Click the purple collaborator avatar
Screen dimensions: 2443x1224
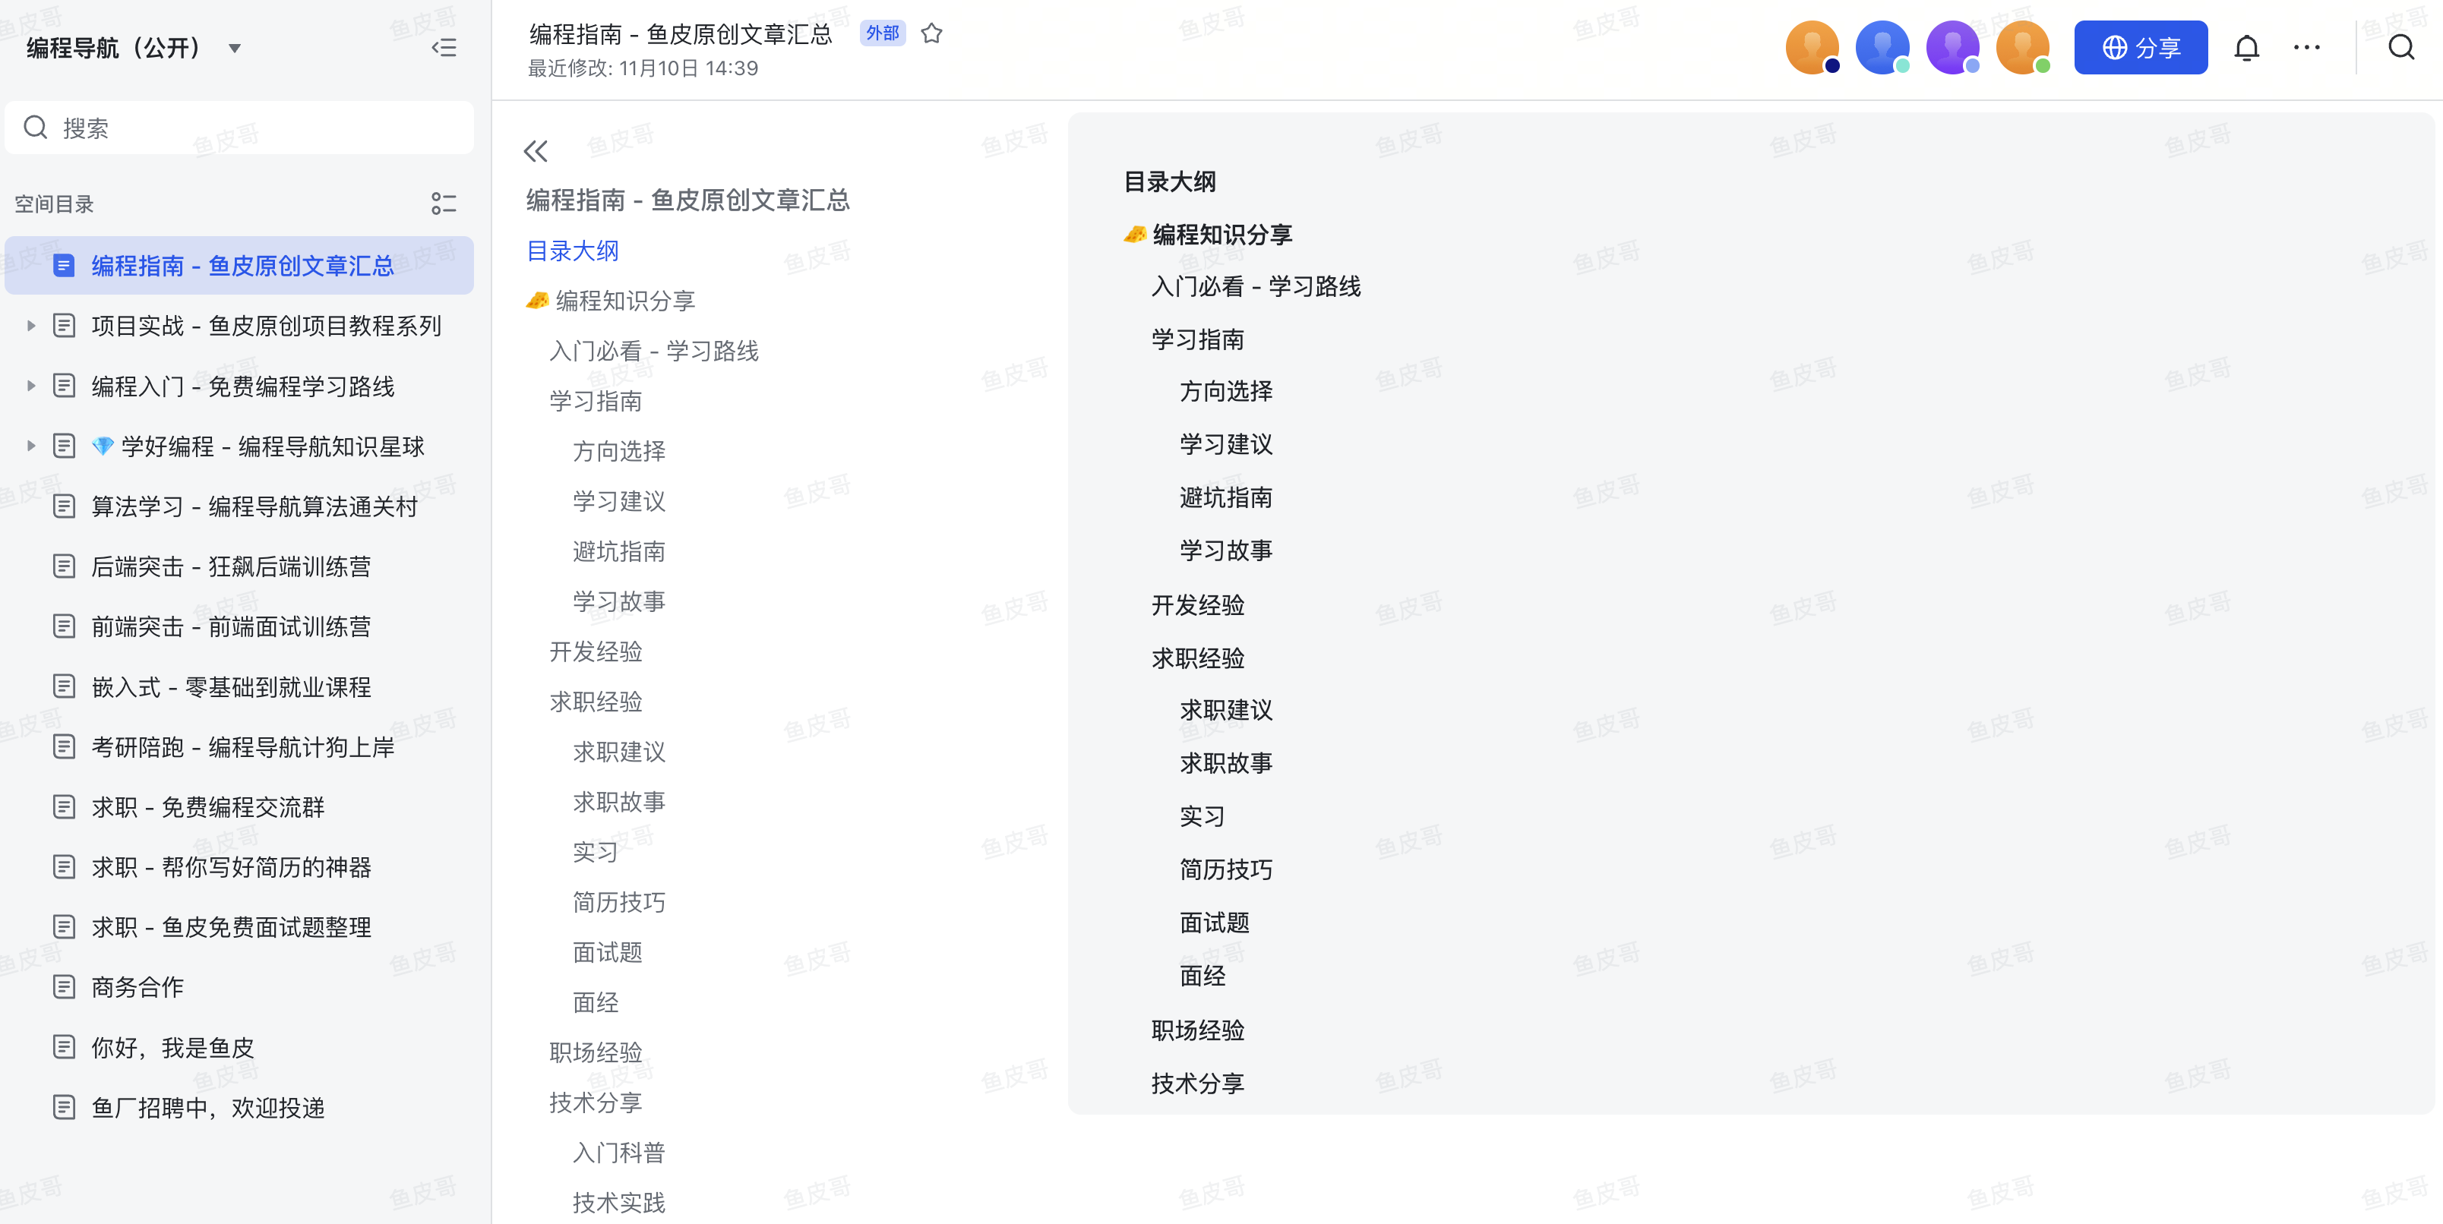pyautogui.click(x=1952, y=47)
